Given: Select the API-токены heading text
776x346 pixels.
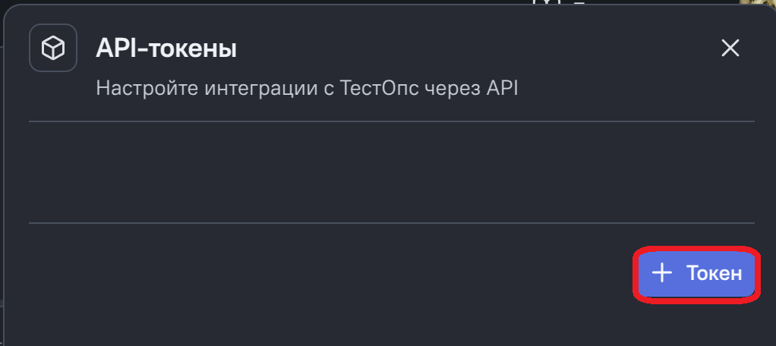Looking at the screenshot, I should tap(166, 49).
